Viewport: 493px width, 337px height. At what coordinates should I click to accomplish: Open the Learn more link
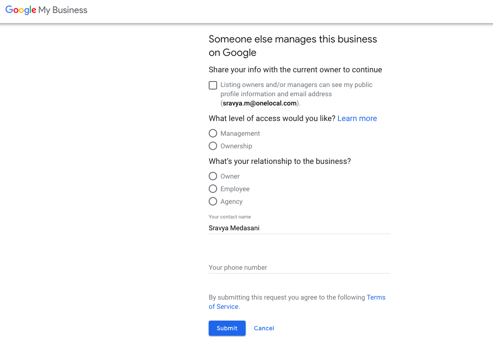(357, 118)
